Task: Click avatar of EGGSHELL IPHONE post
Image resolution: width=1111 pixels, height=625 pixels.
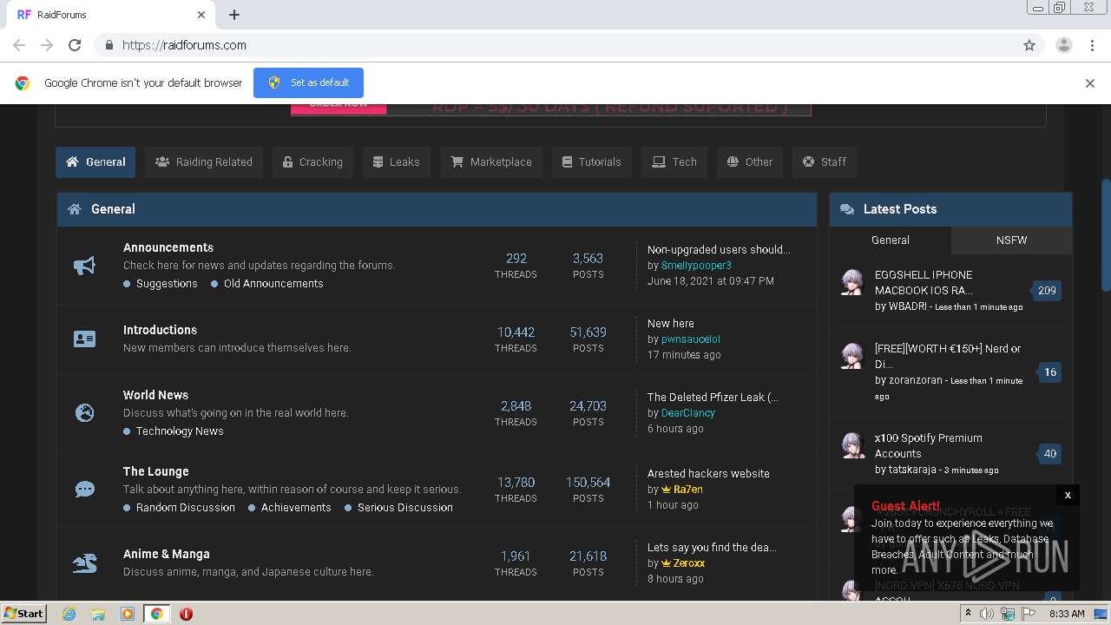Action: 853,282
